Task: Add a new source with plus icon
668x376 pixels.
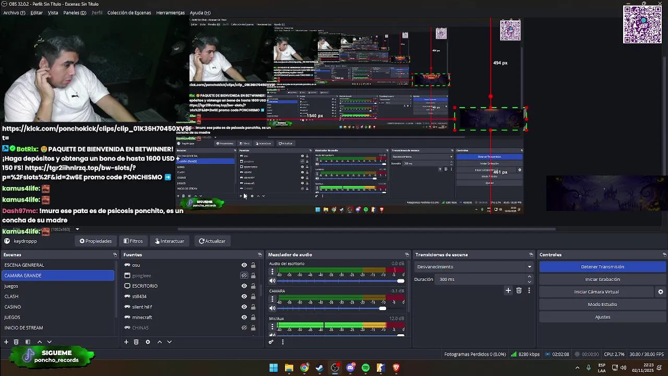Action: point(126,342)
